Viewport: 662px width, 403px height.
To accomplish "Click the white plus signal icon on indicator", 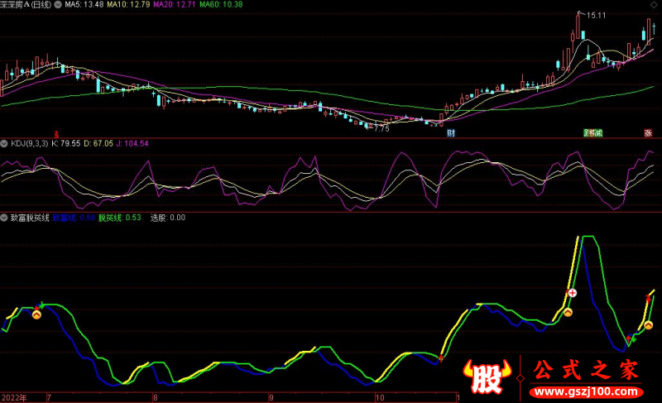I will click(x=572, y=293).
